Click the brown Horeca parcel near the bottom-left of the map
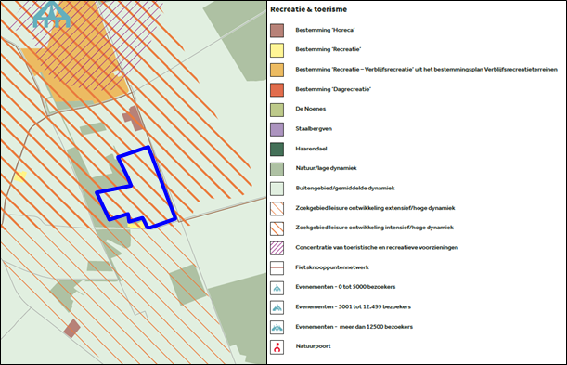567x365 pixels. [x=72, y=329]
